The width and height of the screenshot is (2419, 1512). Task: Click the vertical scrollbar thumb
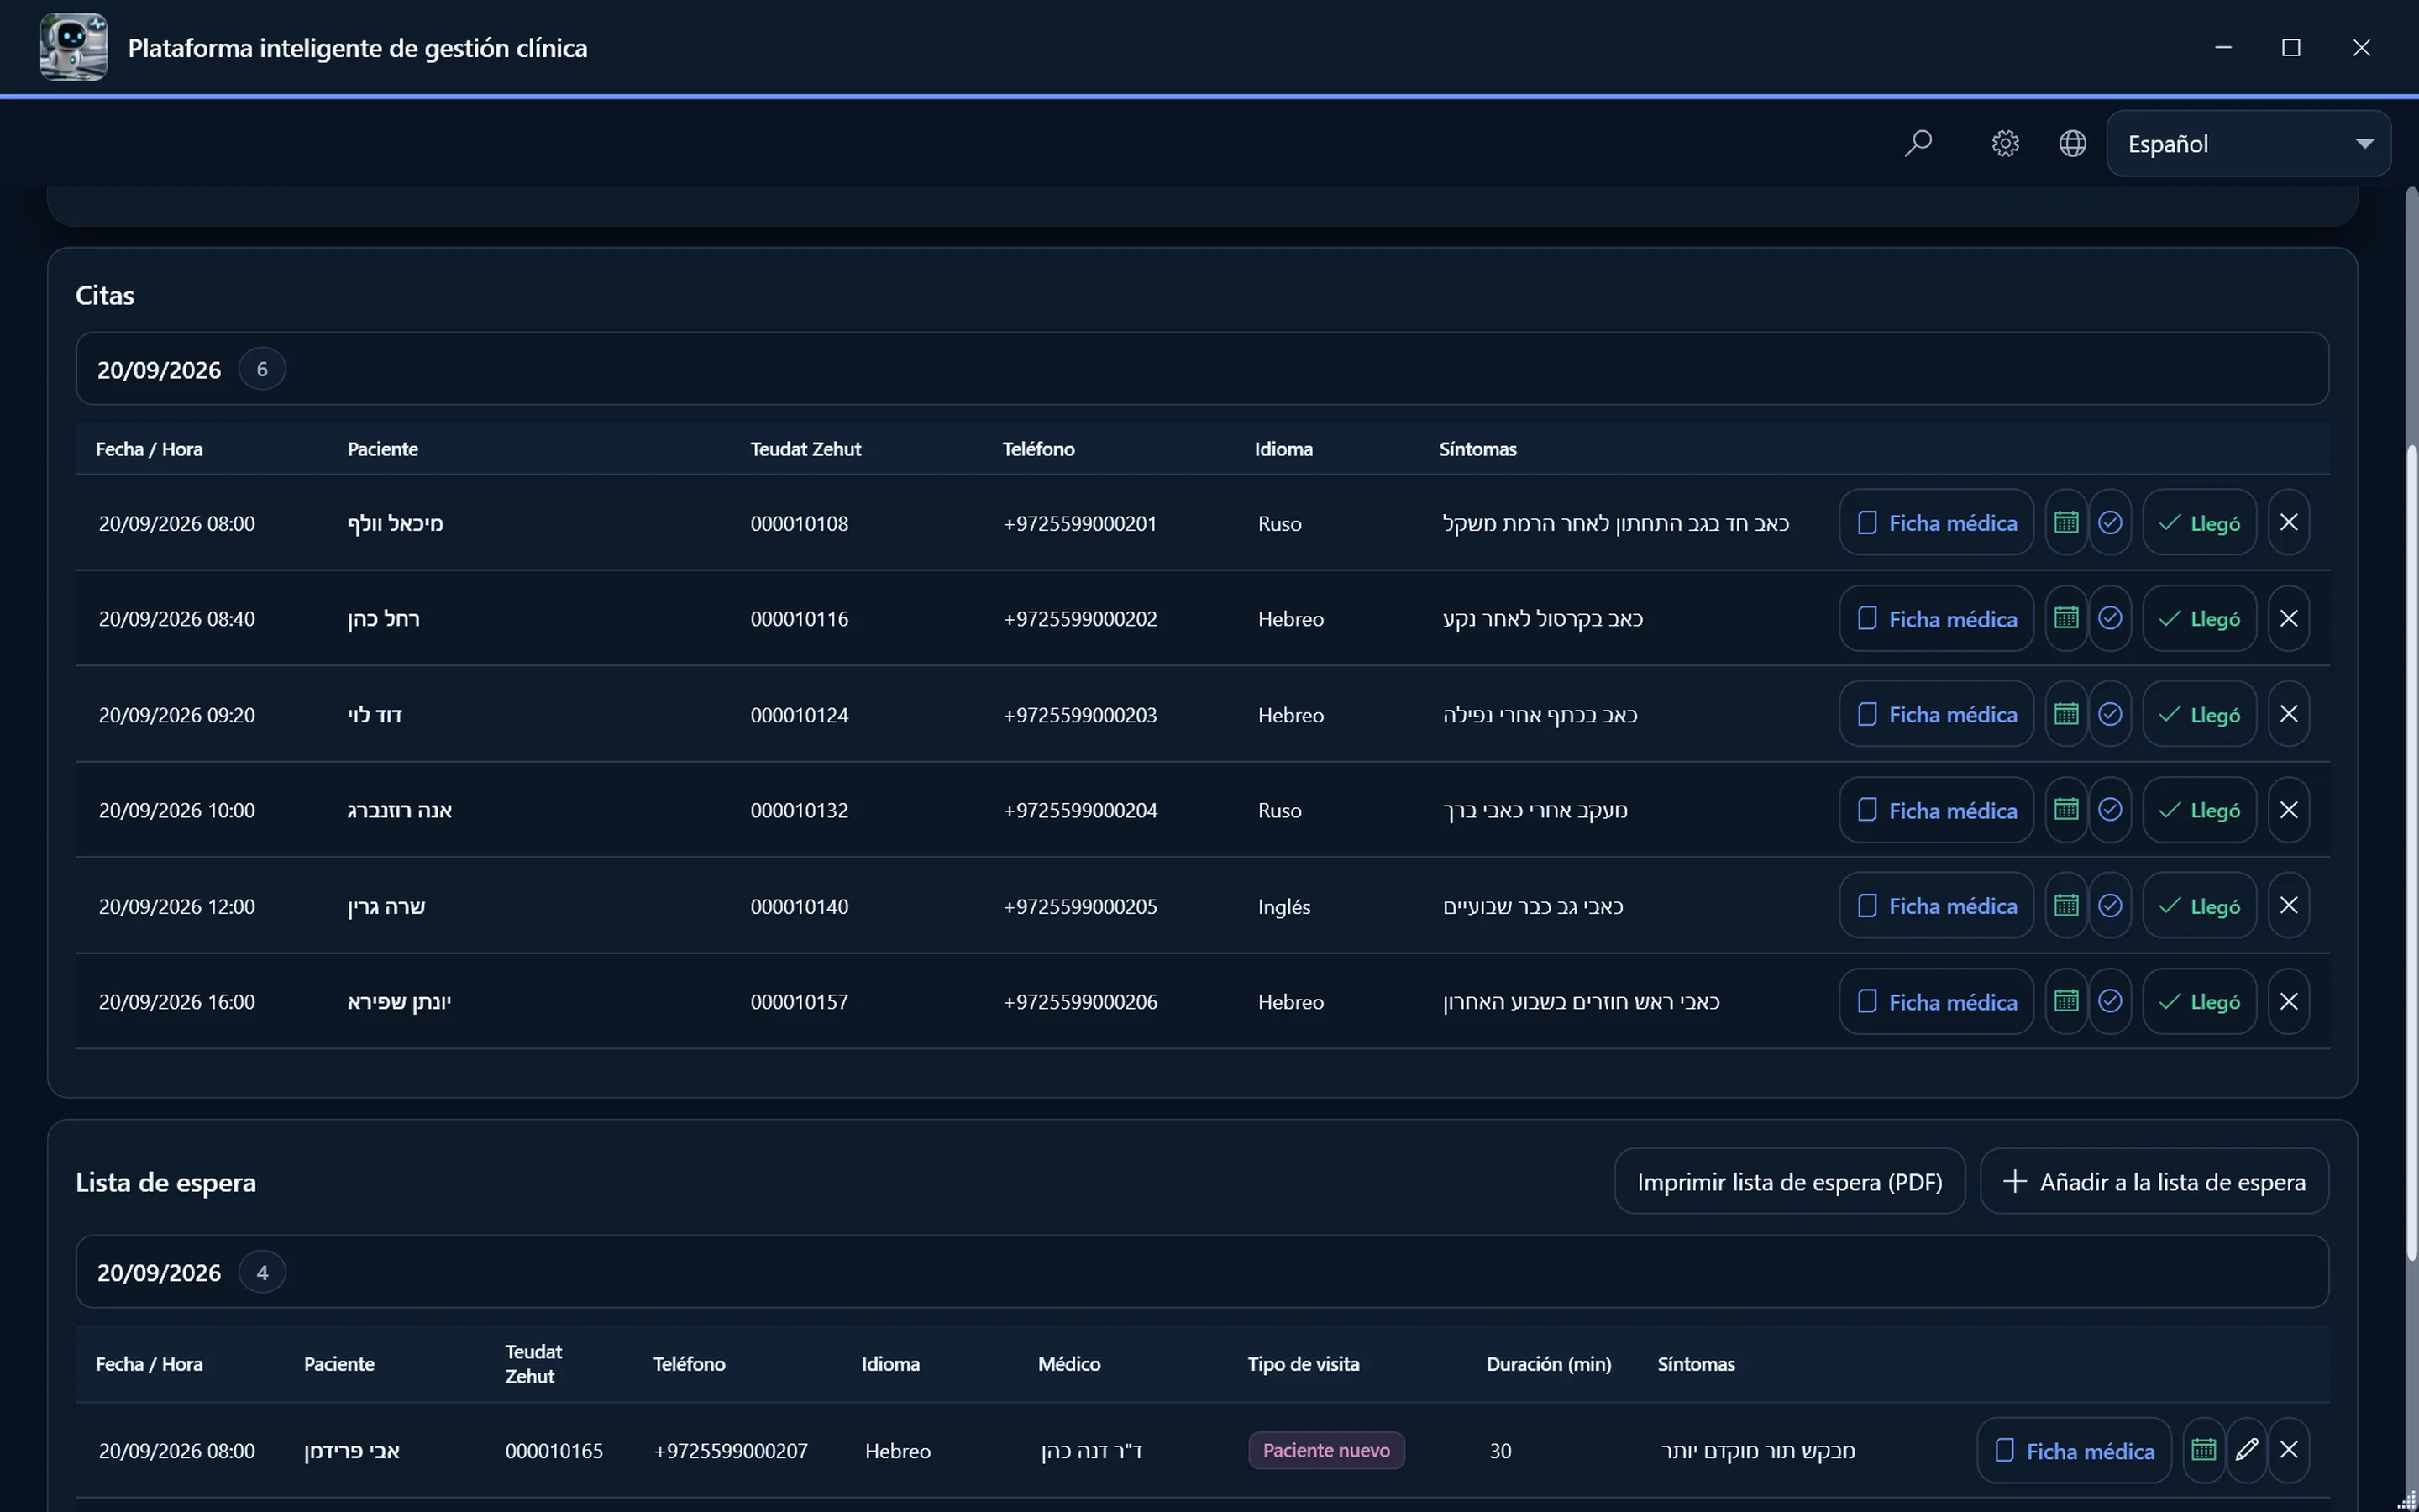(2411, 852)
